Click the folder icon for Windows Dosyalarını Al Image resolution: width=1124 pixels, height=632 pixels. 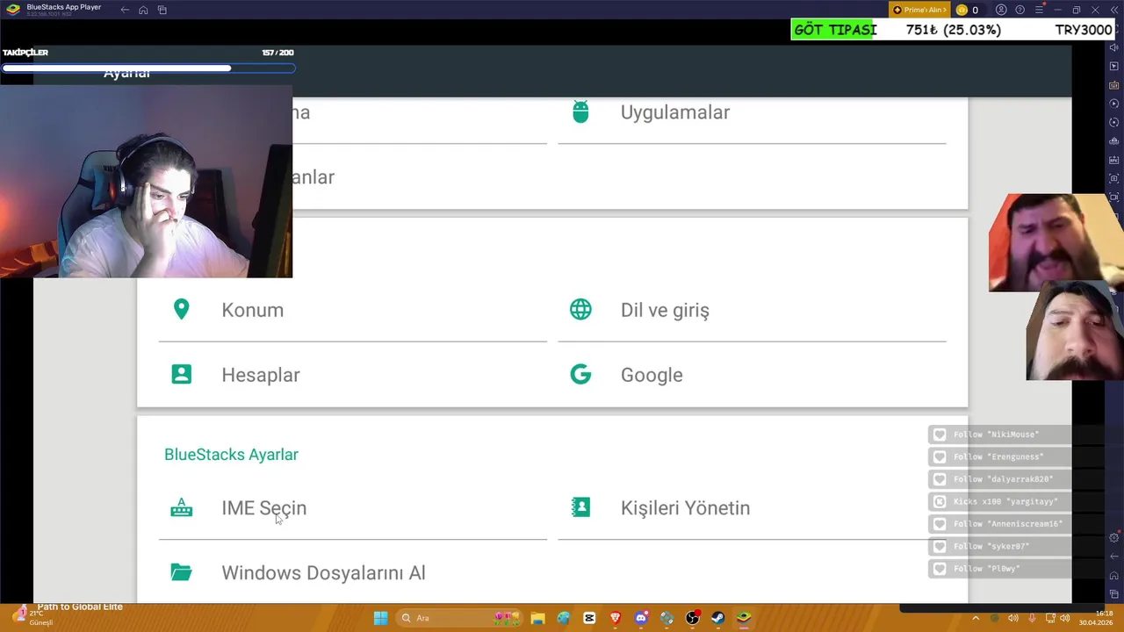pos(181,572)
